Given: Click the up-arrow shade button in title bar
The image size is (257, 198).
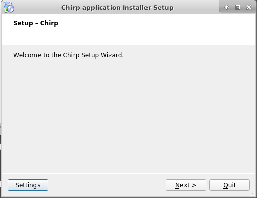Looking at the screenshot, I should (x=227, y=7).
